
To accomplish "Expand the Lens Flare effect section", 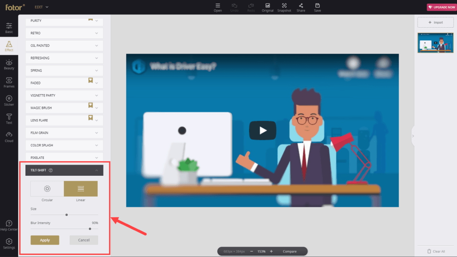I will 64,120.
